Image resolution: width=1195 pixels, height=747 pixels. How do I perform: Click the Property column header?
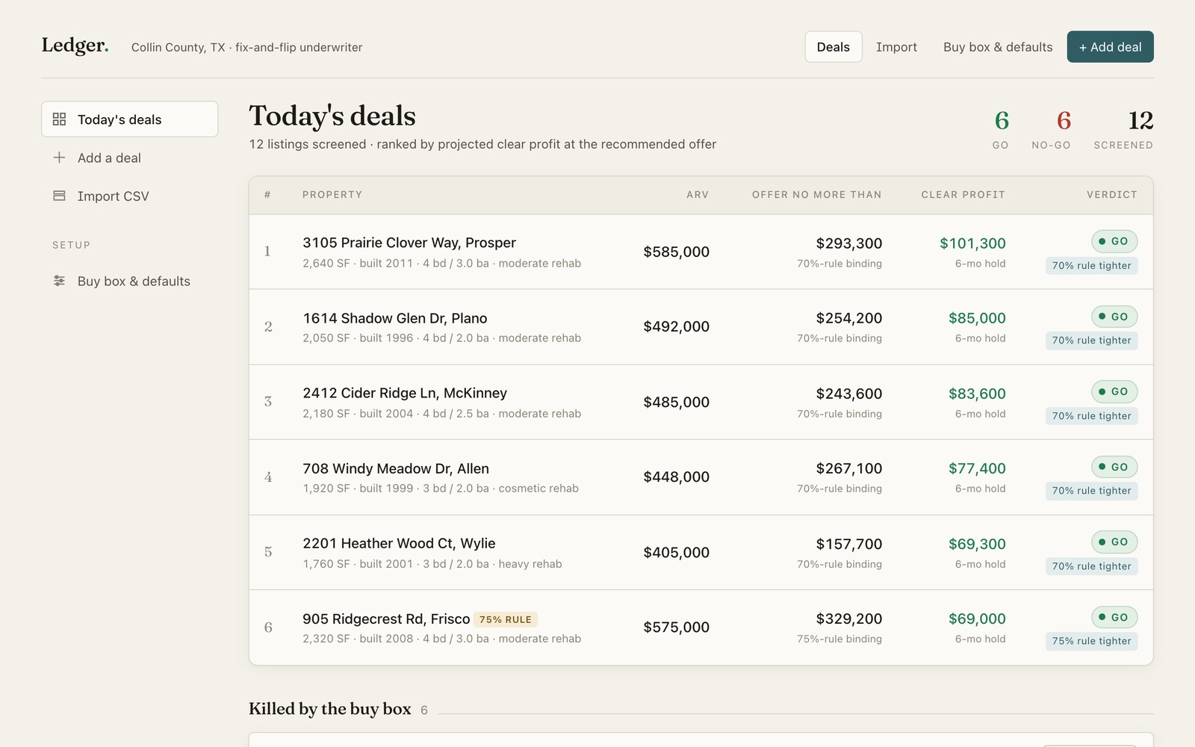tap(332, 195)
